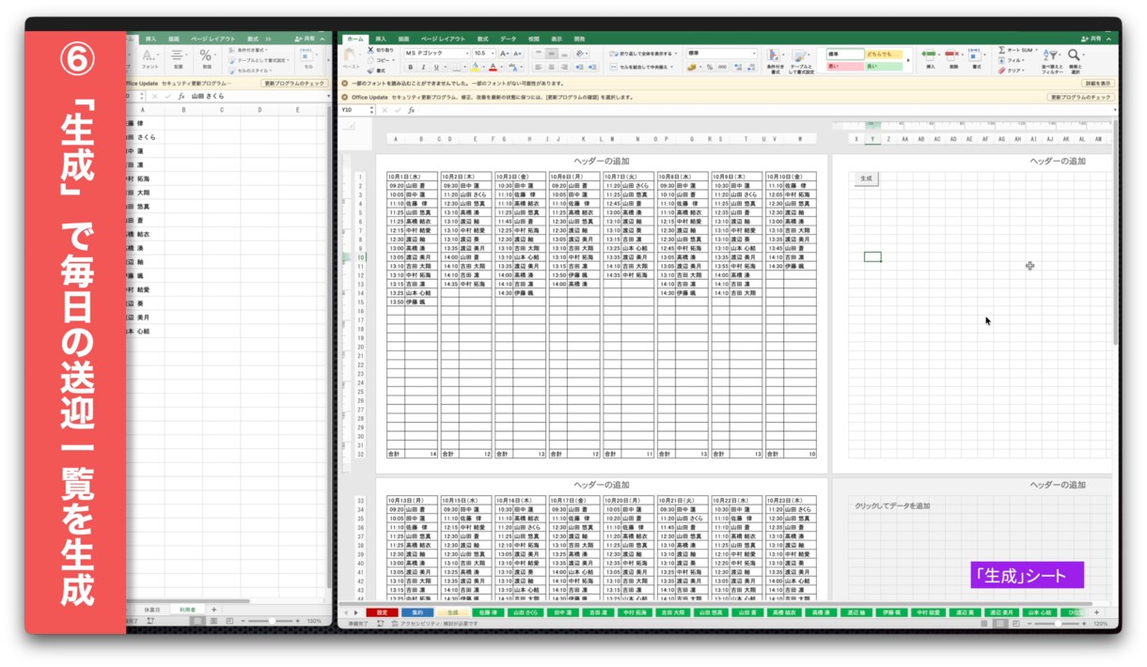Viewport: 1147px width, 667px height.
Task: Add a new sheet with the plus button in the main window
Action: tap(1095, 612)
